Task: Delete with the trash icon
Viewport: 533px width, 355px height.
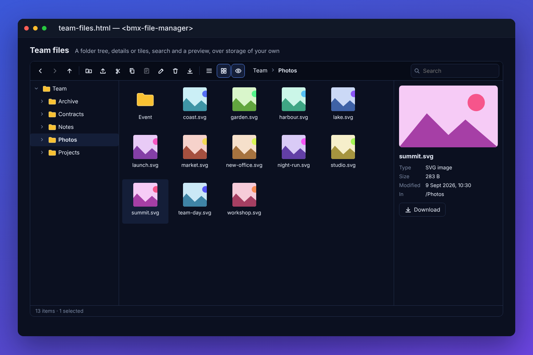Action: 175,71
